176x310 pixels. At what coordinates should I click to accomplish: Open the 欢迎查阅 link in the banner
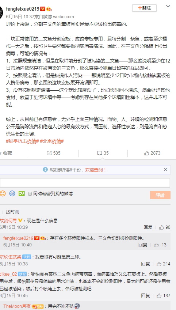pyautogui.click(x=96, y=170)
